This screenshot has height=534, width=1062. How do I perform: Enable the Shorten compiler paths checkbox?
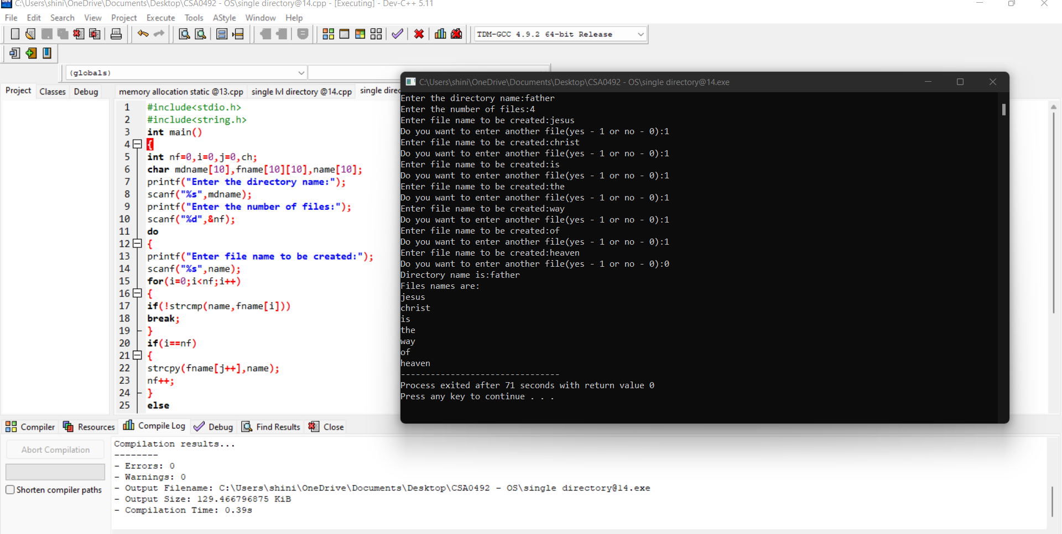tap(10, 489)
